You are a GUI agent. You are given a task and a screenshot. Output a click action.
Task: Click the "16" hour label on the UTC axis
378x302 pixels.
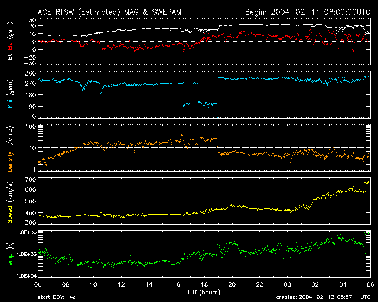click(x=177, y=284)
